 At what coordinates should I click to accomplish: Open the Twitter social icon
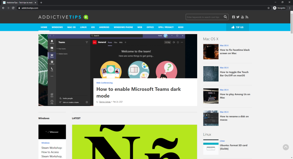pos(238,17)
